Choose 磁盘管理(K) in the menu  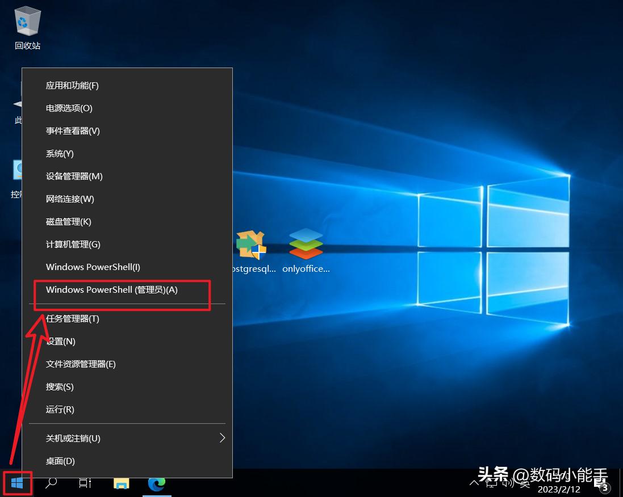coord(127,221)
